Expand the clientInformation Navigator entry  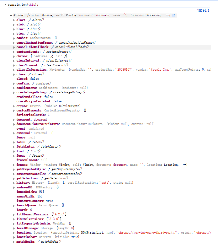click(14, 70)
